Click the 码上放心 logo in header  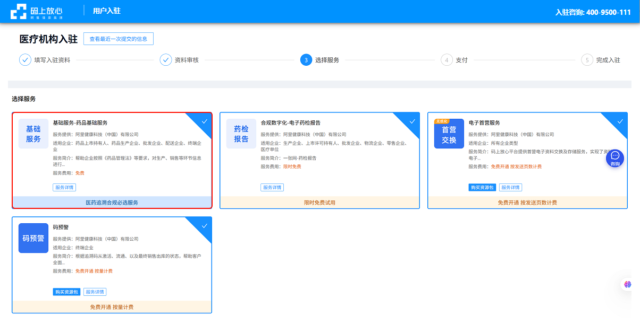pos(37,11)
